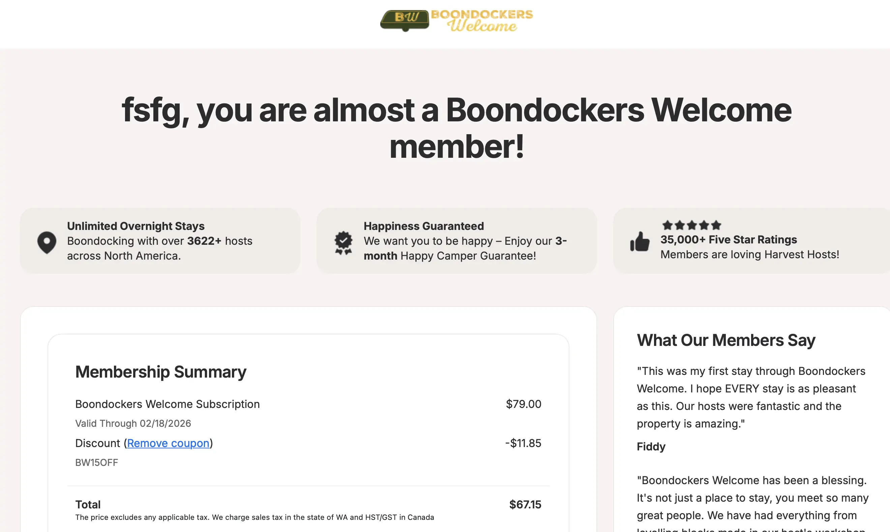This screenshot has height=532, width=890.
Task: Open the Happiness Guaranteed card
Action: (456, 241)
